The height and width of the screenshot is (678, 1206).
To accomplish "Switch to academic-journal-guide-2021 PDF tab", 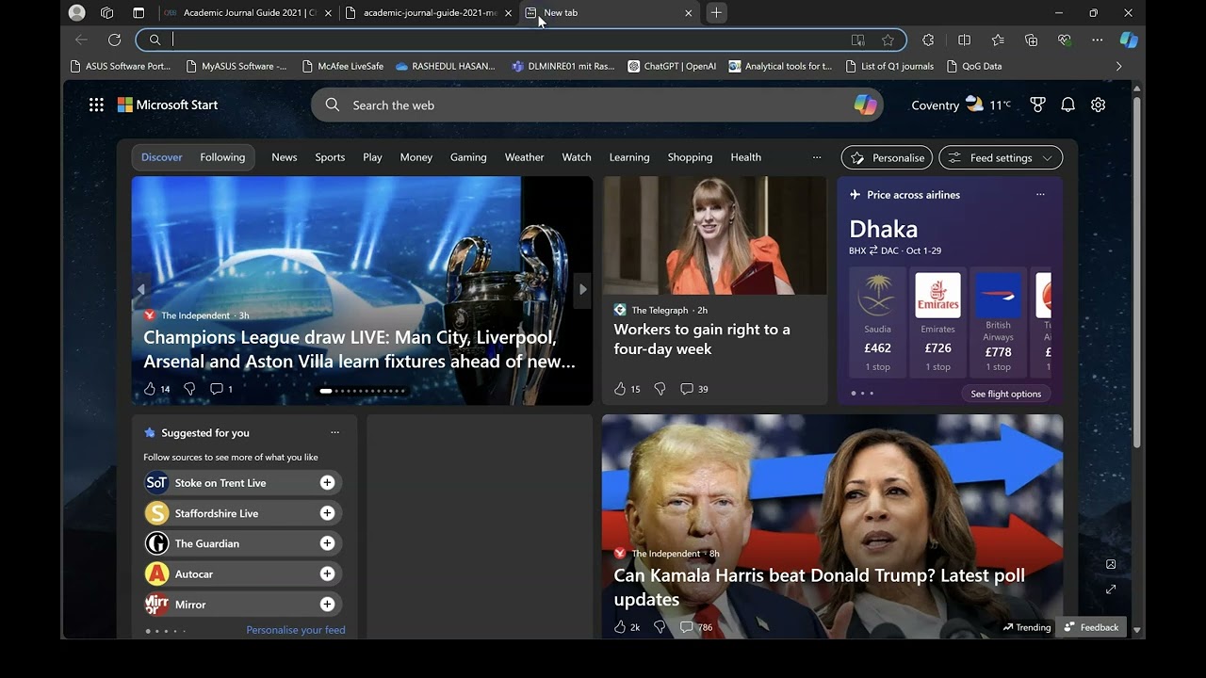I will click(430, 13).
